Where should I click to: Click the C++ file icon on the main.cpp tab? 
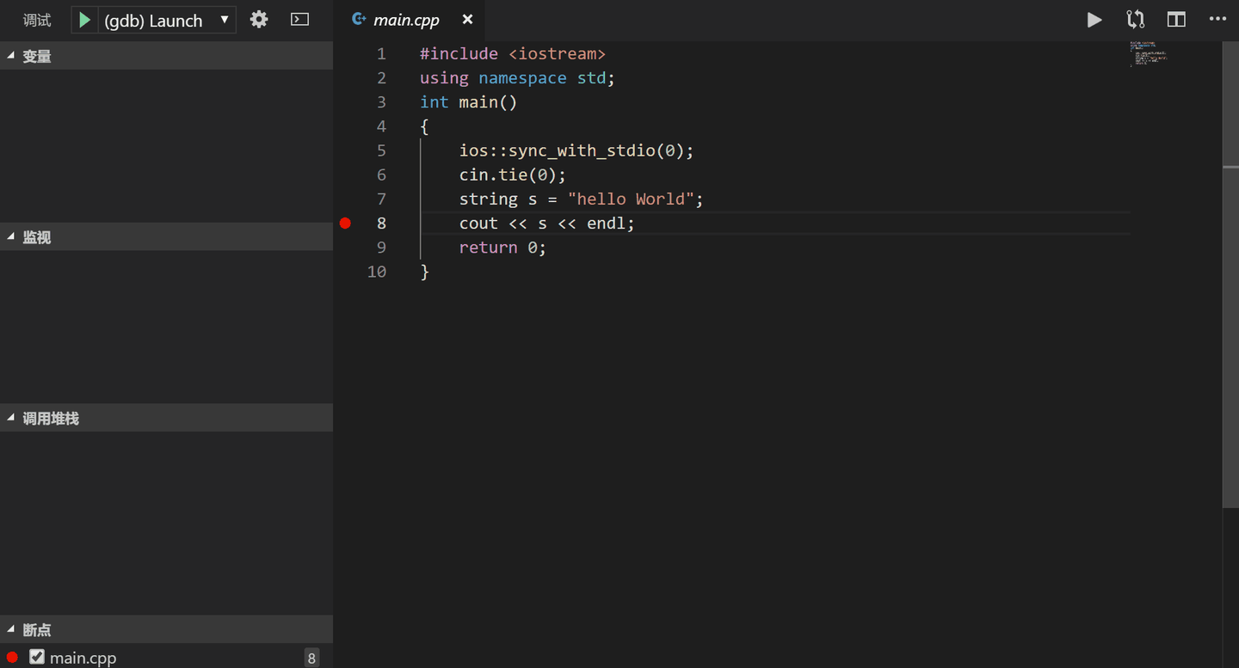pos(358,19)
